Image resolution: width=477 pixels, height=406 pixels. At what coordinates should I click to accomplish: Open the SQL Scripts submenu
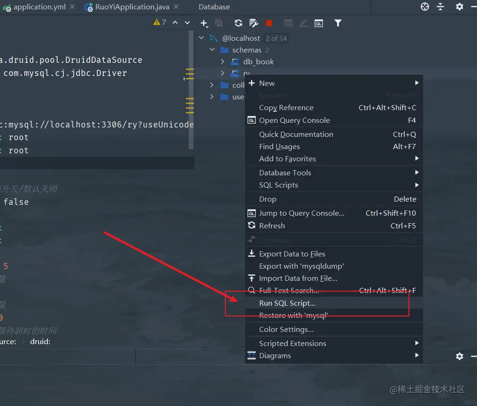(x=334, y=185)
